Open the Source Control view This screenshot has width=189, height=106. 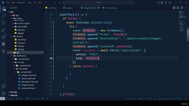[4, 23]
